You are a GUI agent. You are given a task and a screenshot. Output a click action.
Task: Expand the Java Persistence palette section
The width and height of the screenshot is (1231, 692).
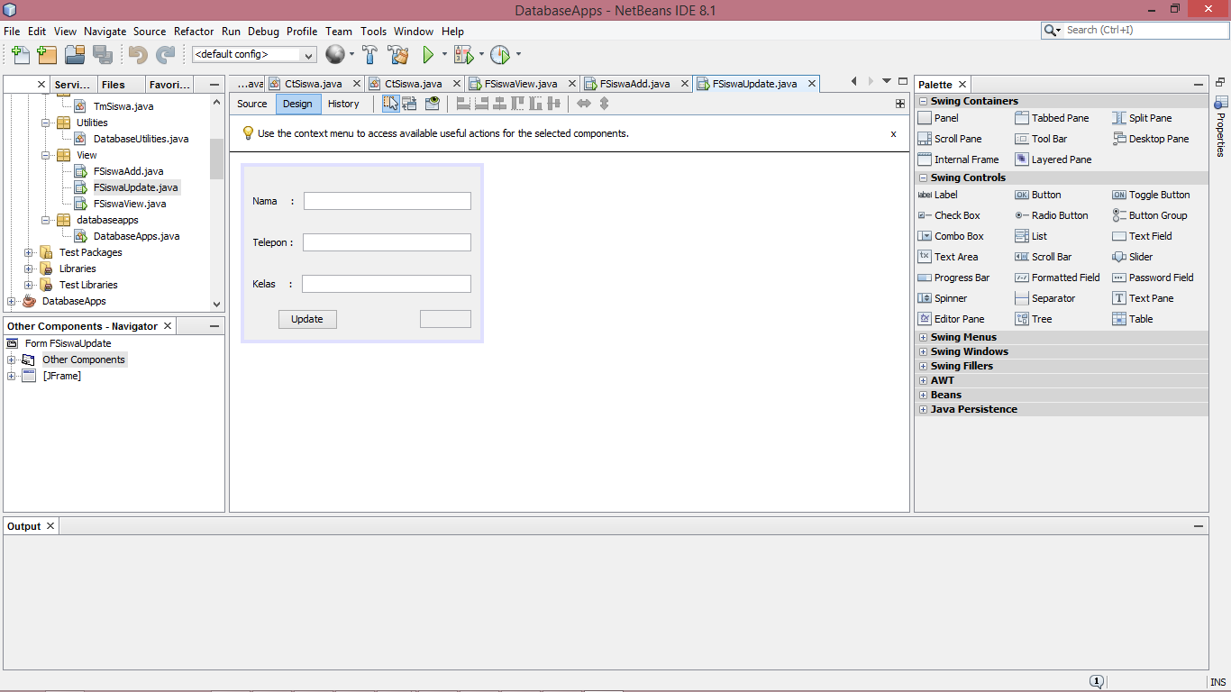[x=923, y=409]
